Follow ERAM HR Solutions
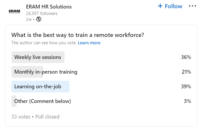Screen dimensions: 199x127 170,6
